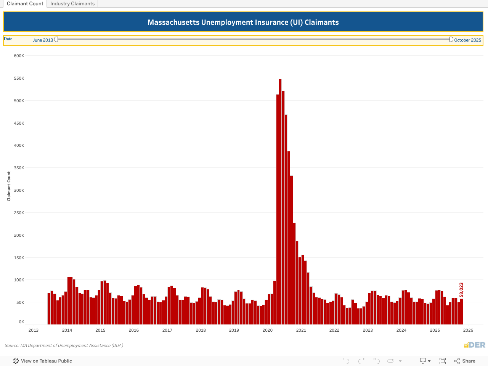Click the Revert icon in the bottom toolbar
Image resolution: width=488 pixels, height=366 pixels.
coord(377,361)
